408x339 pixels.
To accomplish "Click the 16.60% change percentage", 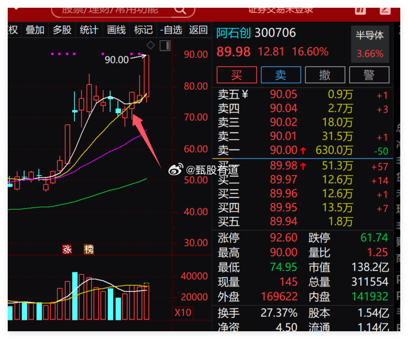I will tap(310, 52).
